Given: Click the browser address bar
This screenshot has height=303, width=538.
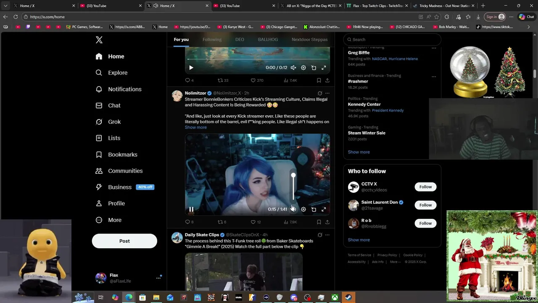Looking at the screenshot, I should [x=219, y=17].
